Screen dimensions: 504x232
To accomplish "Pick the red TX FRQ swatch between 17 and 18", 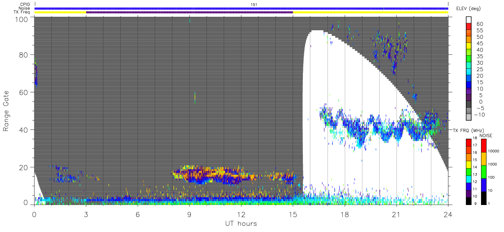I will coord(469,142).
